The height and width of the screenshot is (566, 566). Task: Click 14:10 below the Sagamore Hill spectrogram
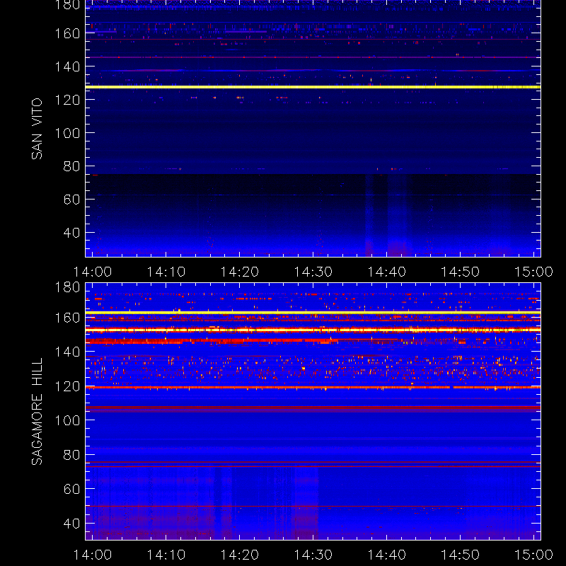coord(166,555)
